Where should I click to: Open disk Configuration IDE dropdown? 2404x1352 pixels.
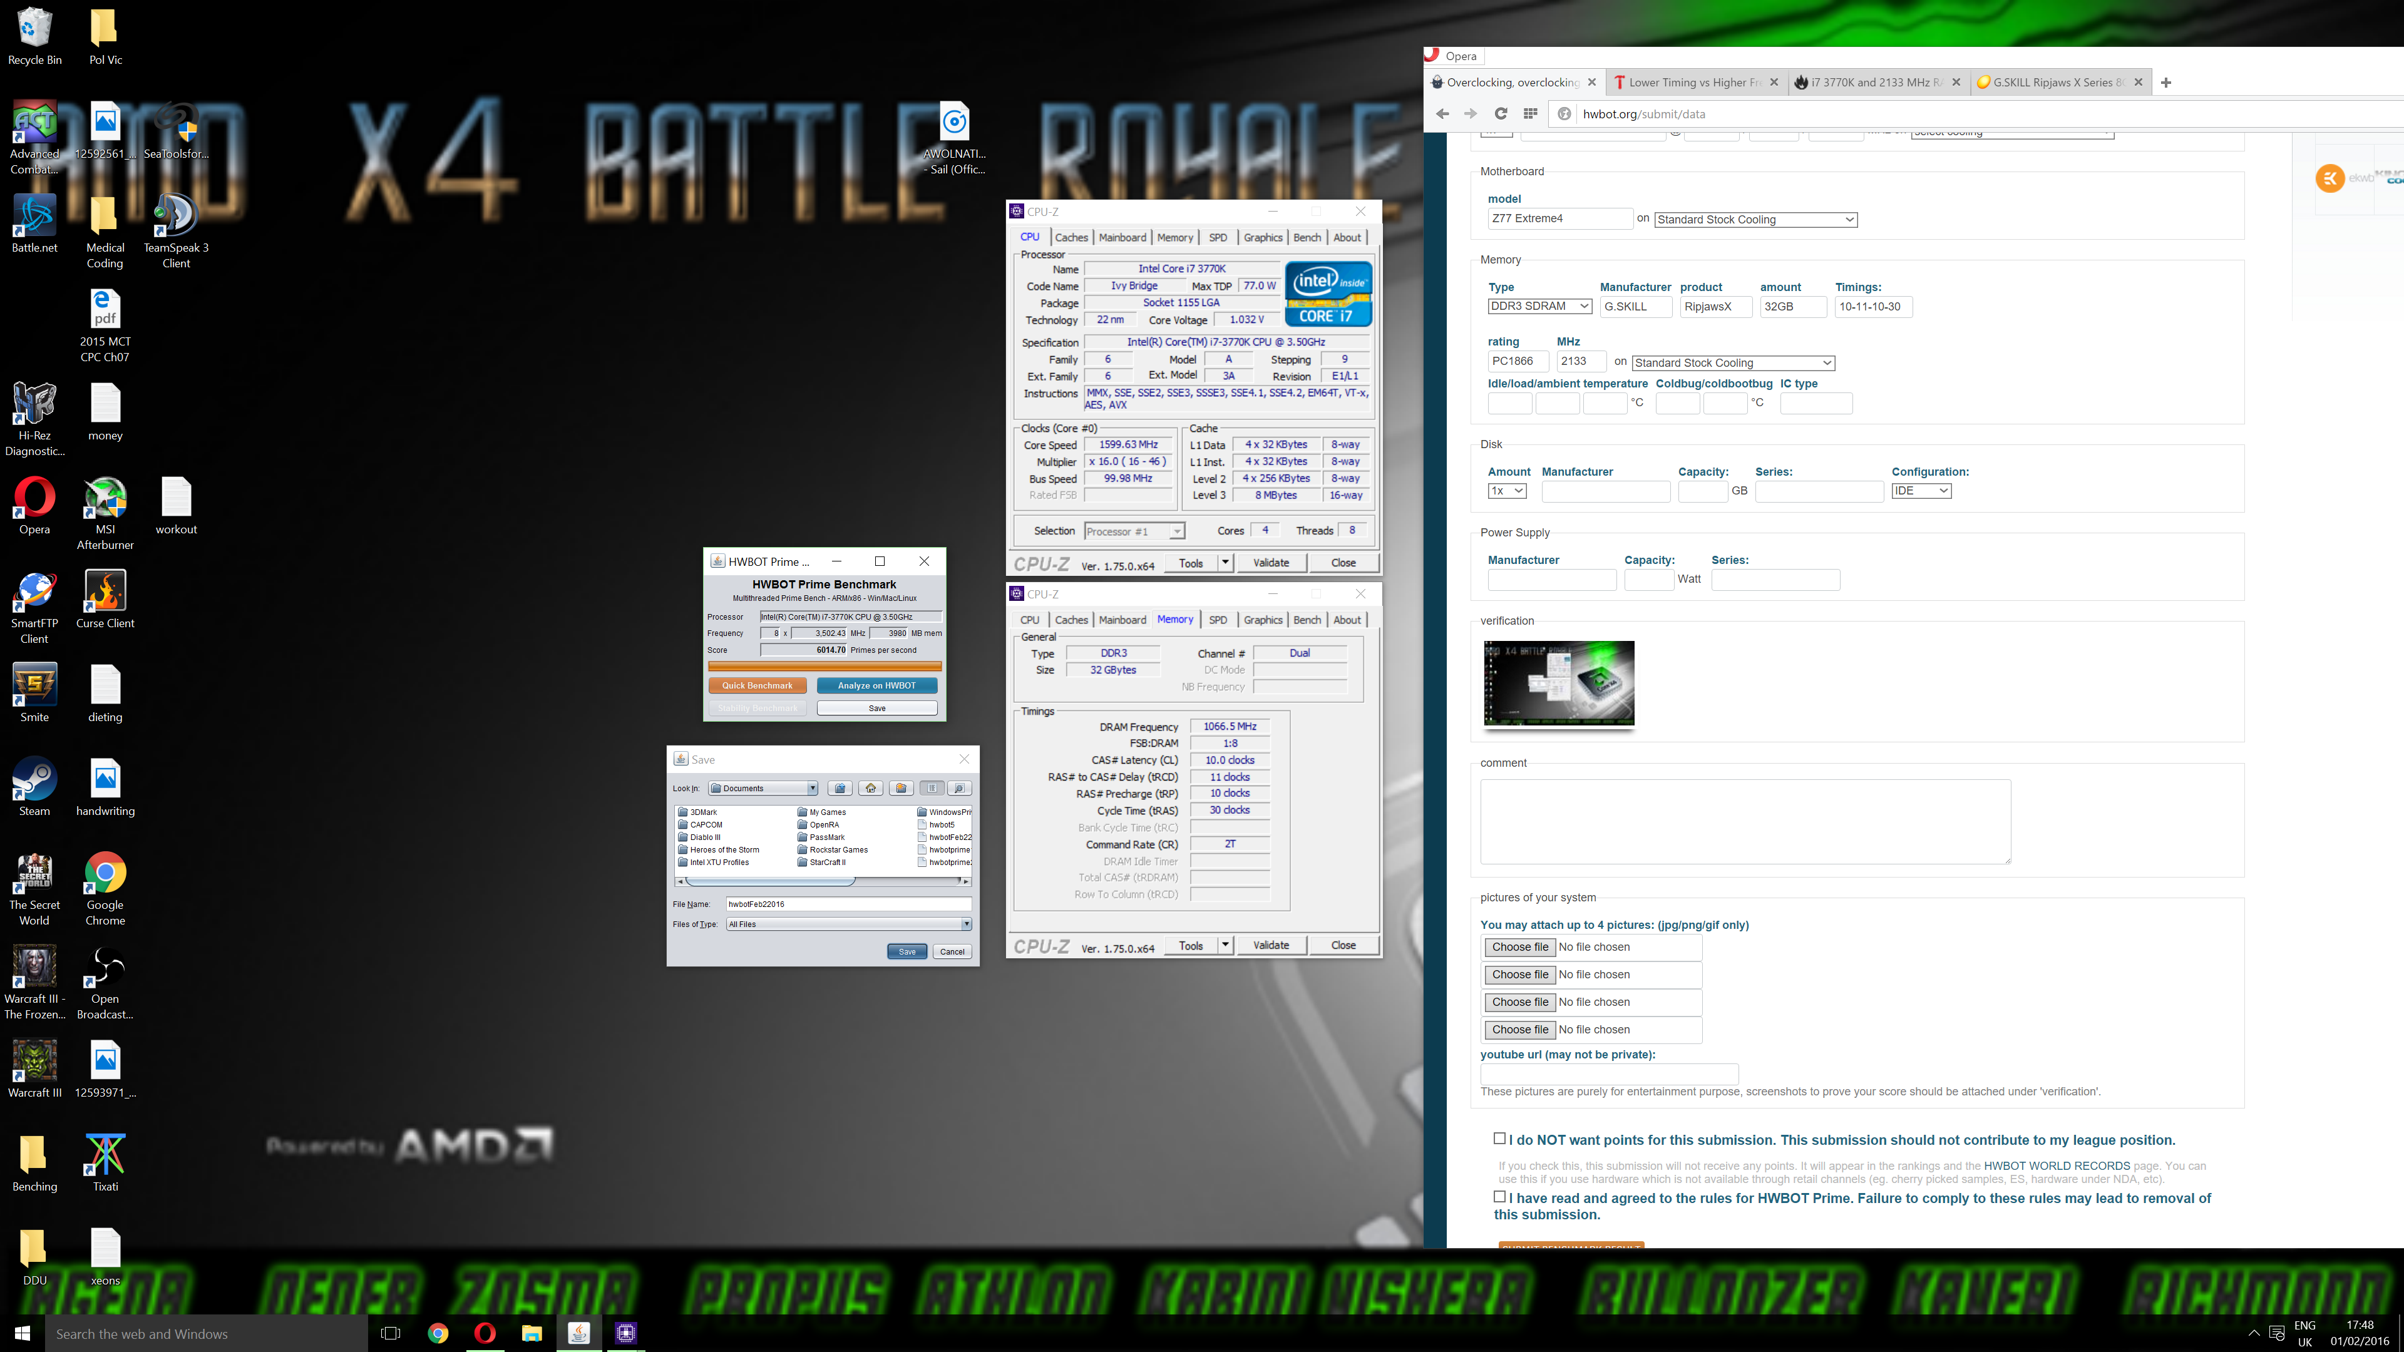tap(1921, 491)
